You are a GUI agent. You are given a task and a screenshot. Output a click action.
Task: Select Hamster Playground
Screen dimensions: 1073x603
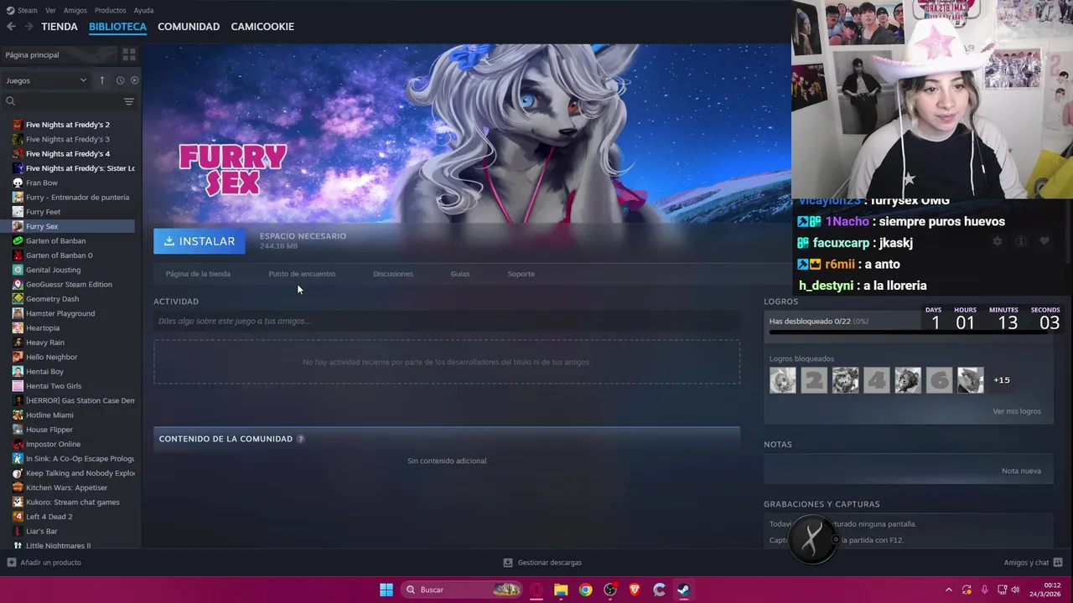[x=60, y=313]
